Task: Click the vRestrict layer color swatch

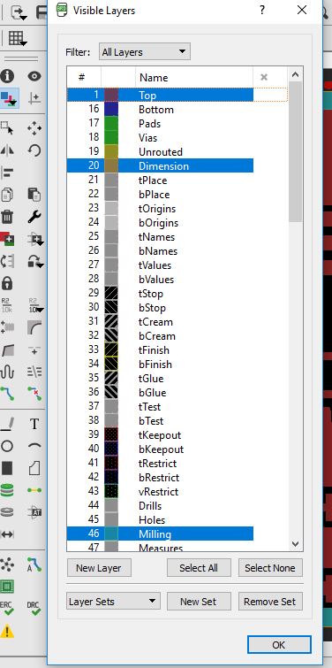Action: tap(111, 491)
